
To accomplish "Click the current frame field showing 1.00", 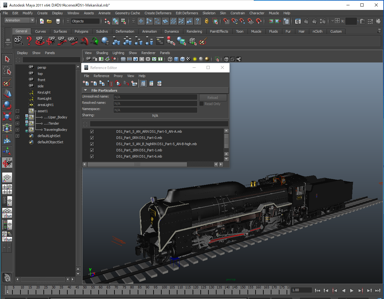I will point(301,290).
